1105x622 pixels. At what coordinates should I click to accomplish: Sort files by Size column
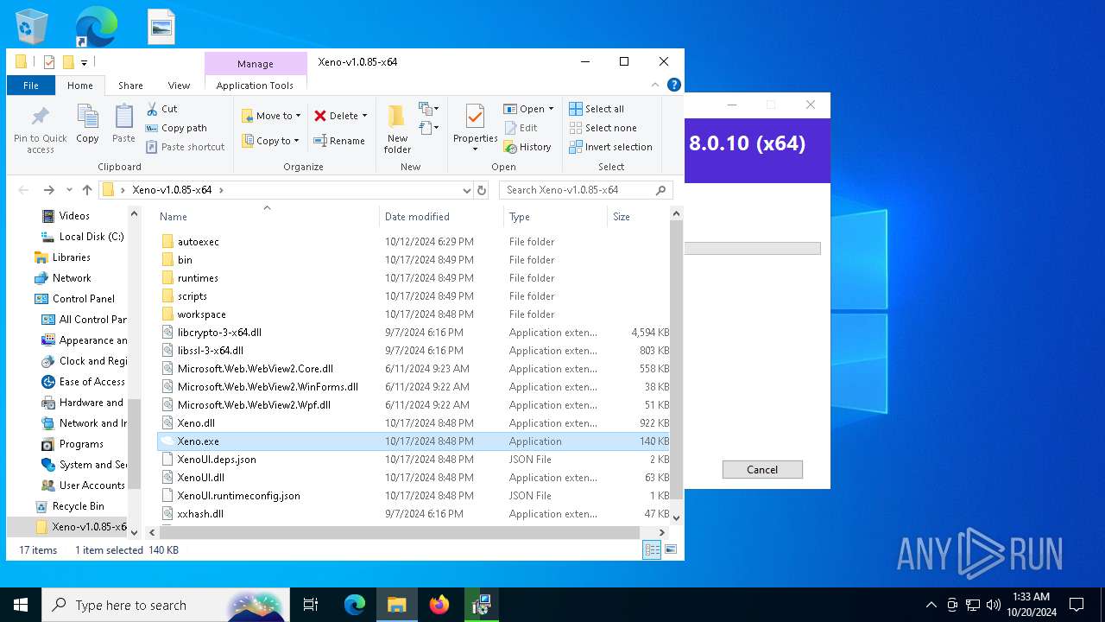click(x=638, y=217)
